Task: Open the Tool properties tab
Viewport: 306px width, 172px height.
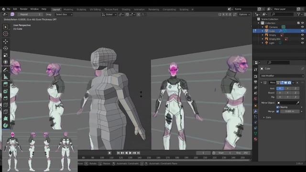Action: point(255,69)
